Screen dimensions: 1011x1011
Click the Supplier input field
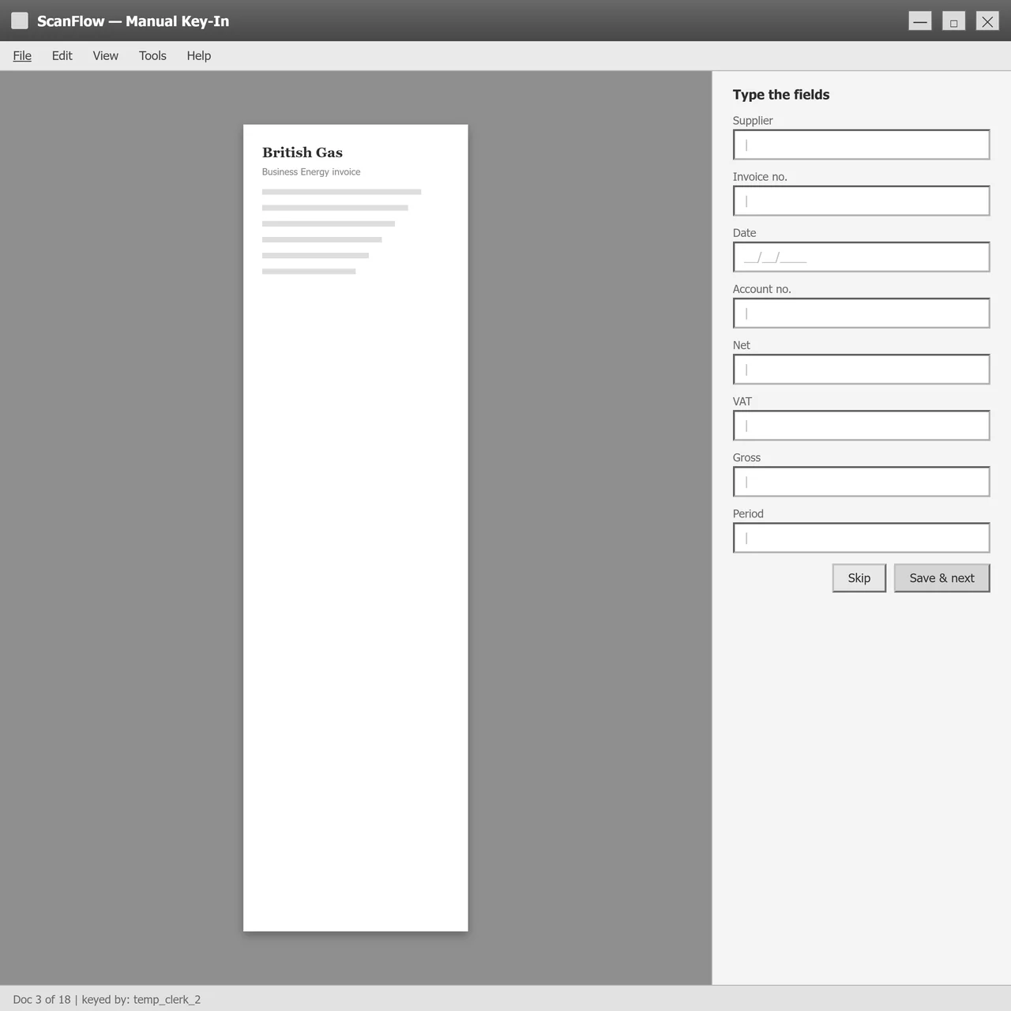[x=861, y=145]
